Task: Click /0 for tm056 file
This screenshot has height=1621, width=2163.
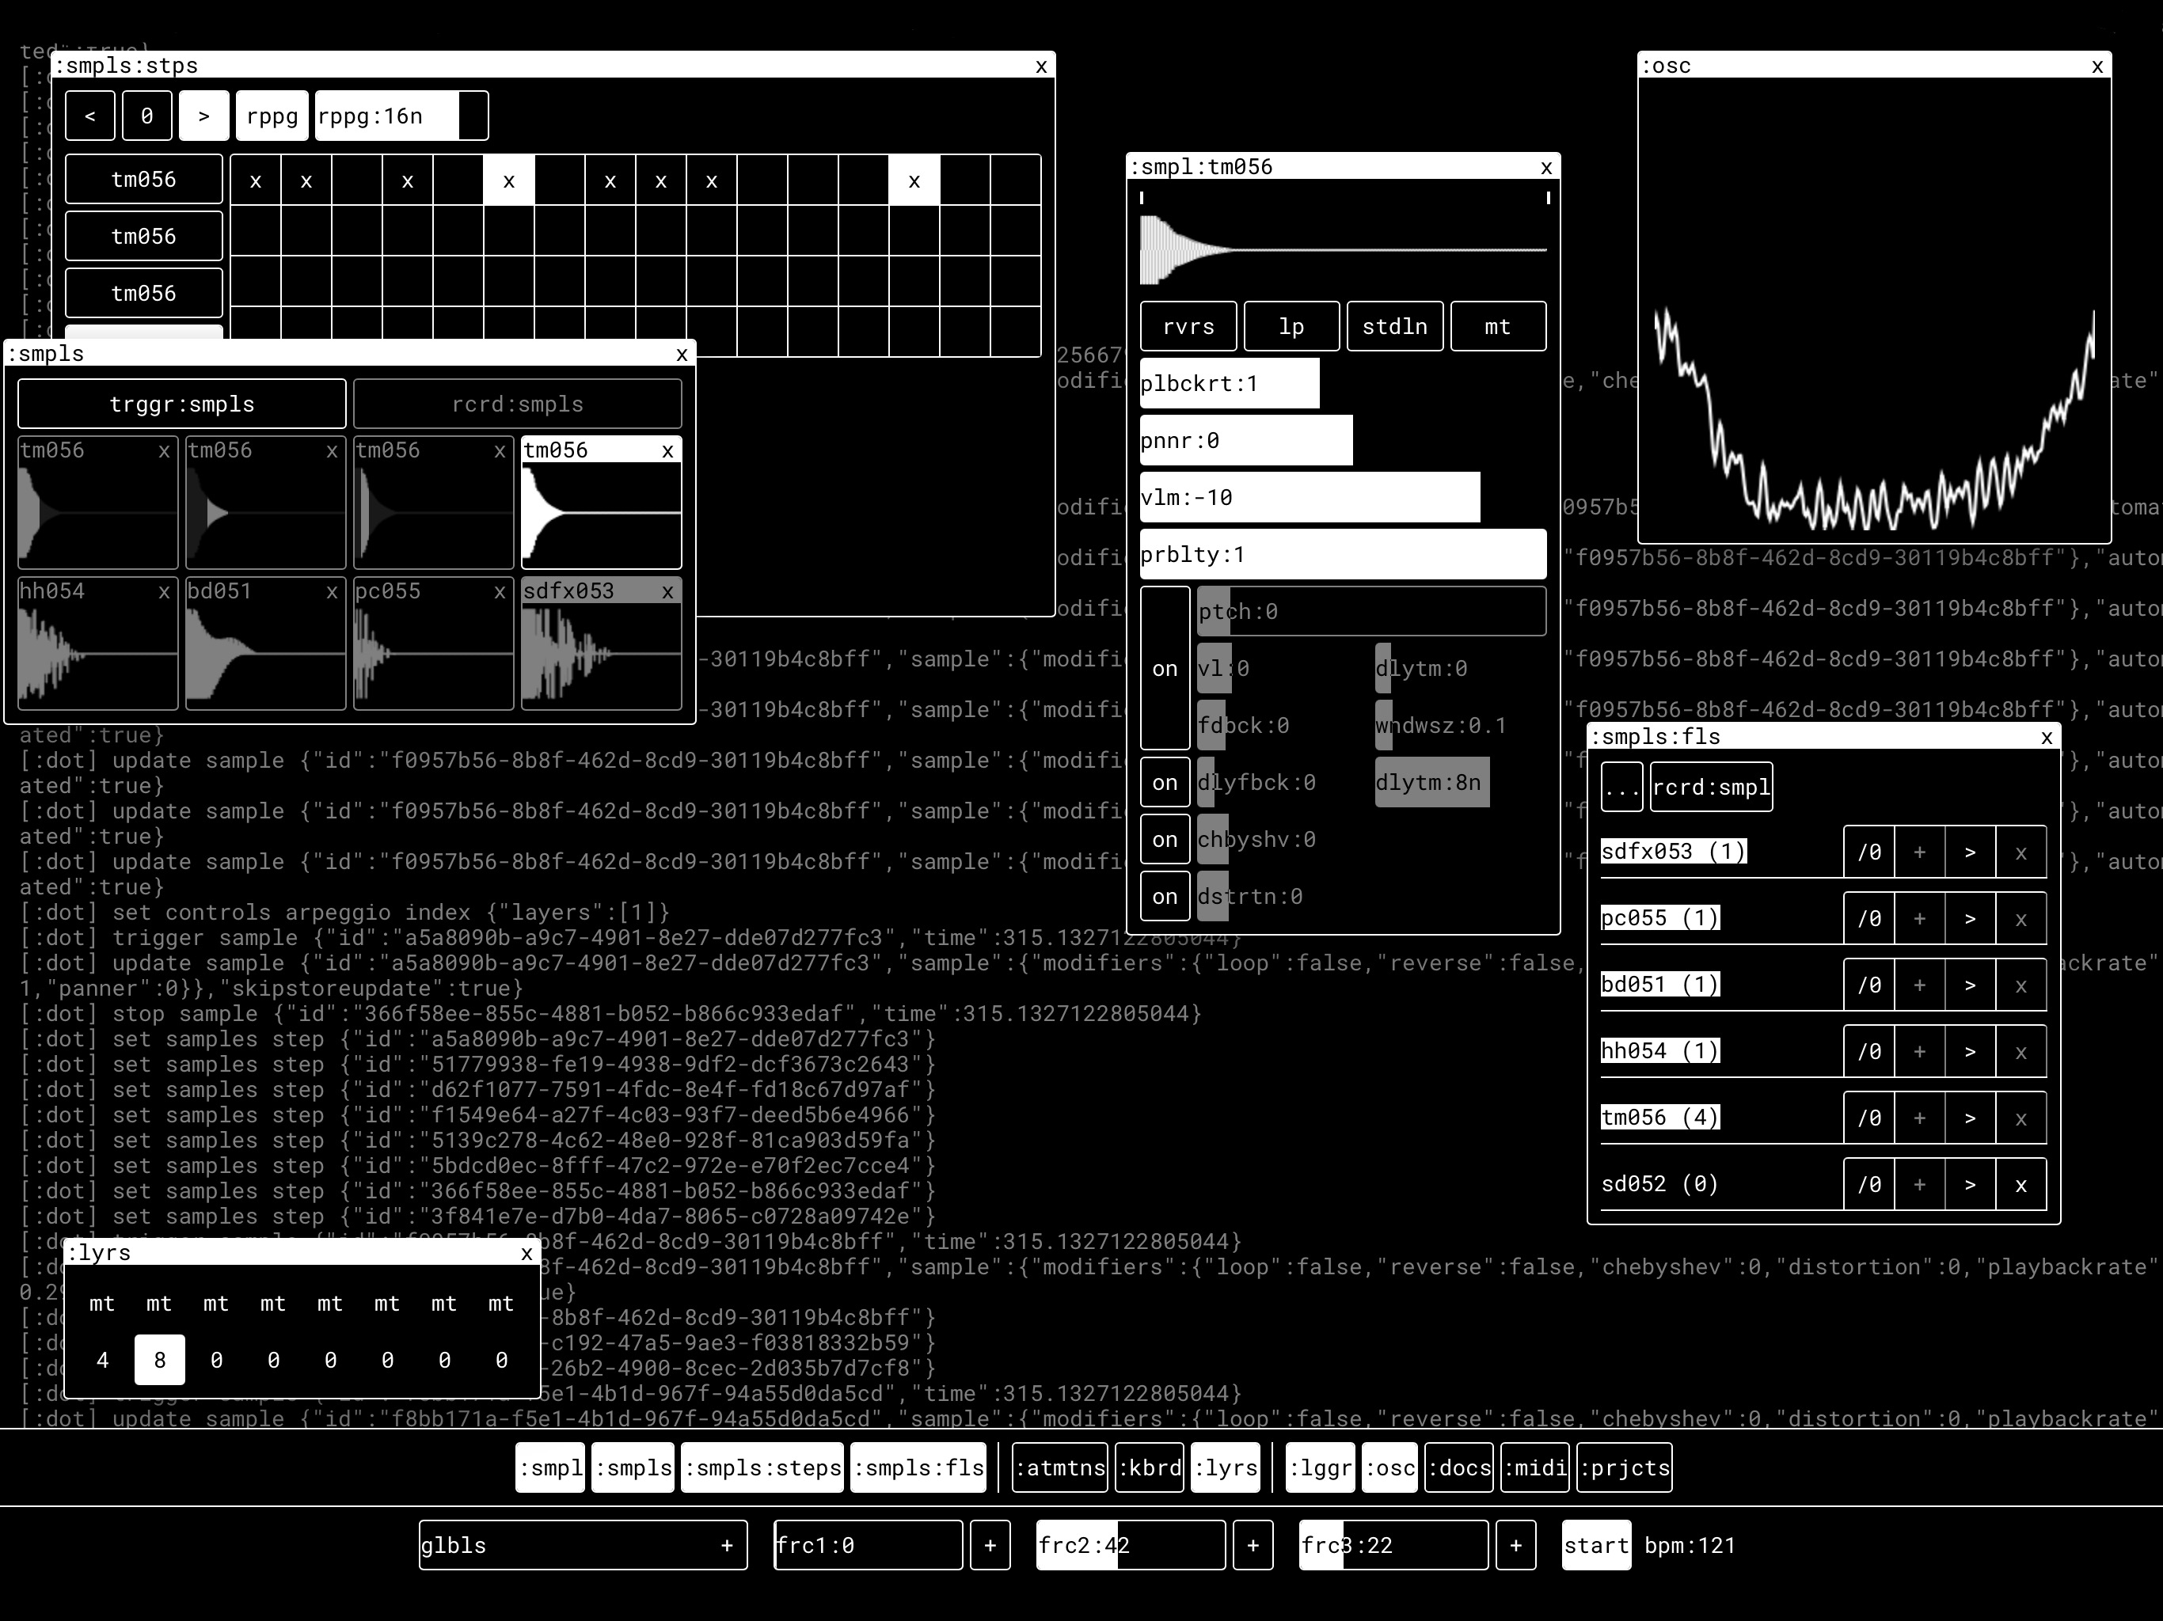Action: pos(1868,1118)
